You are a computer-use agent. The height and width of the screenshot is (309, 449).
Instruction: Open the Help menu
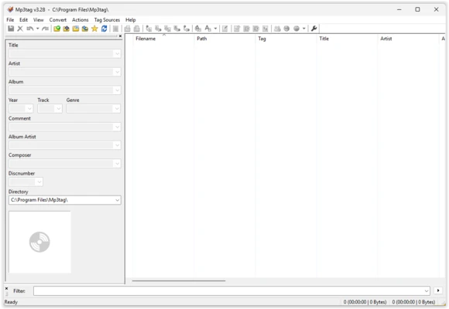(x=131, y=20)
